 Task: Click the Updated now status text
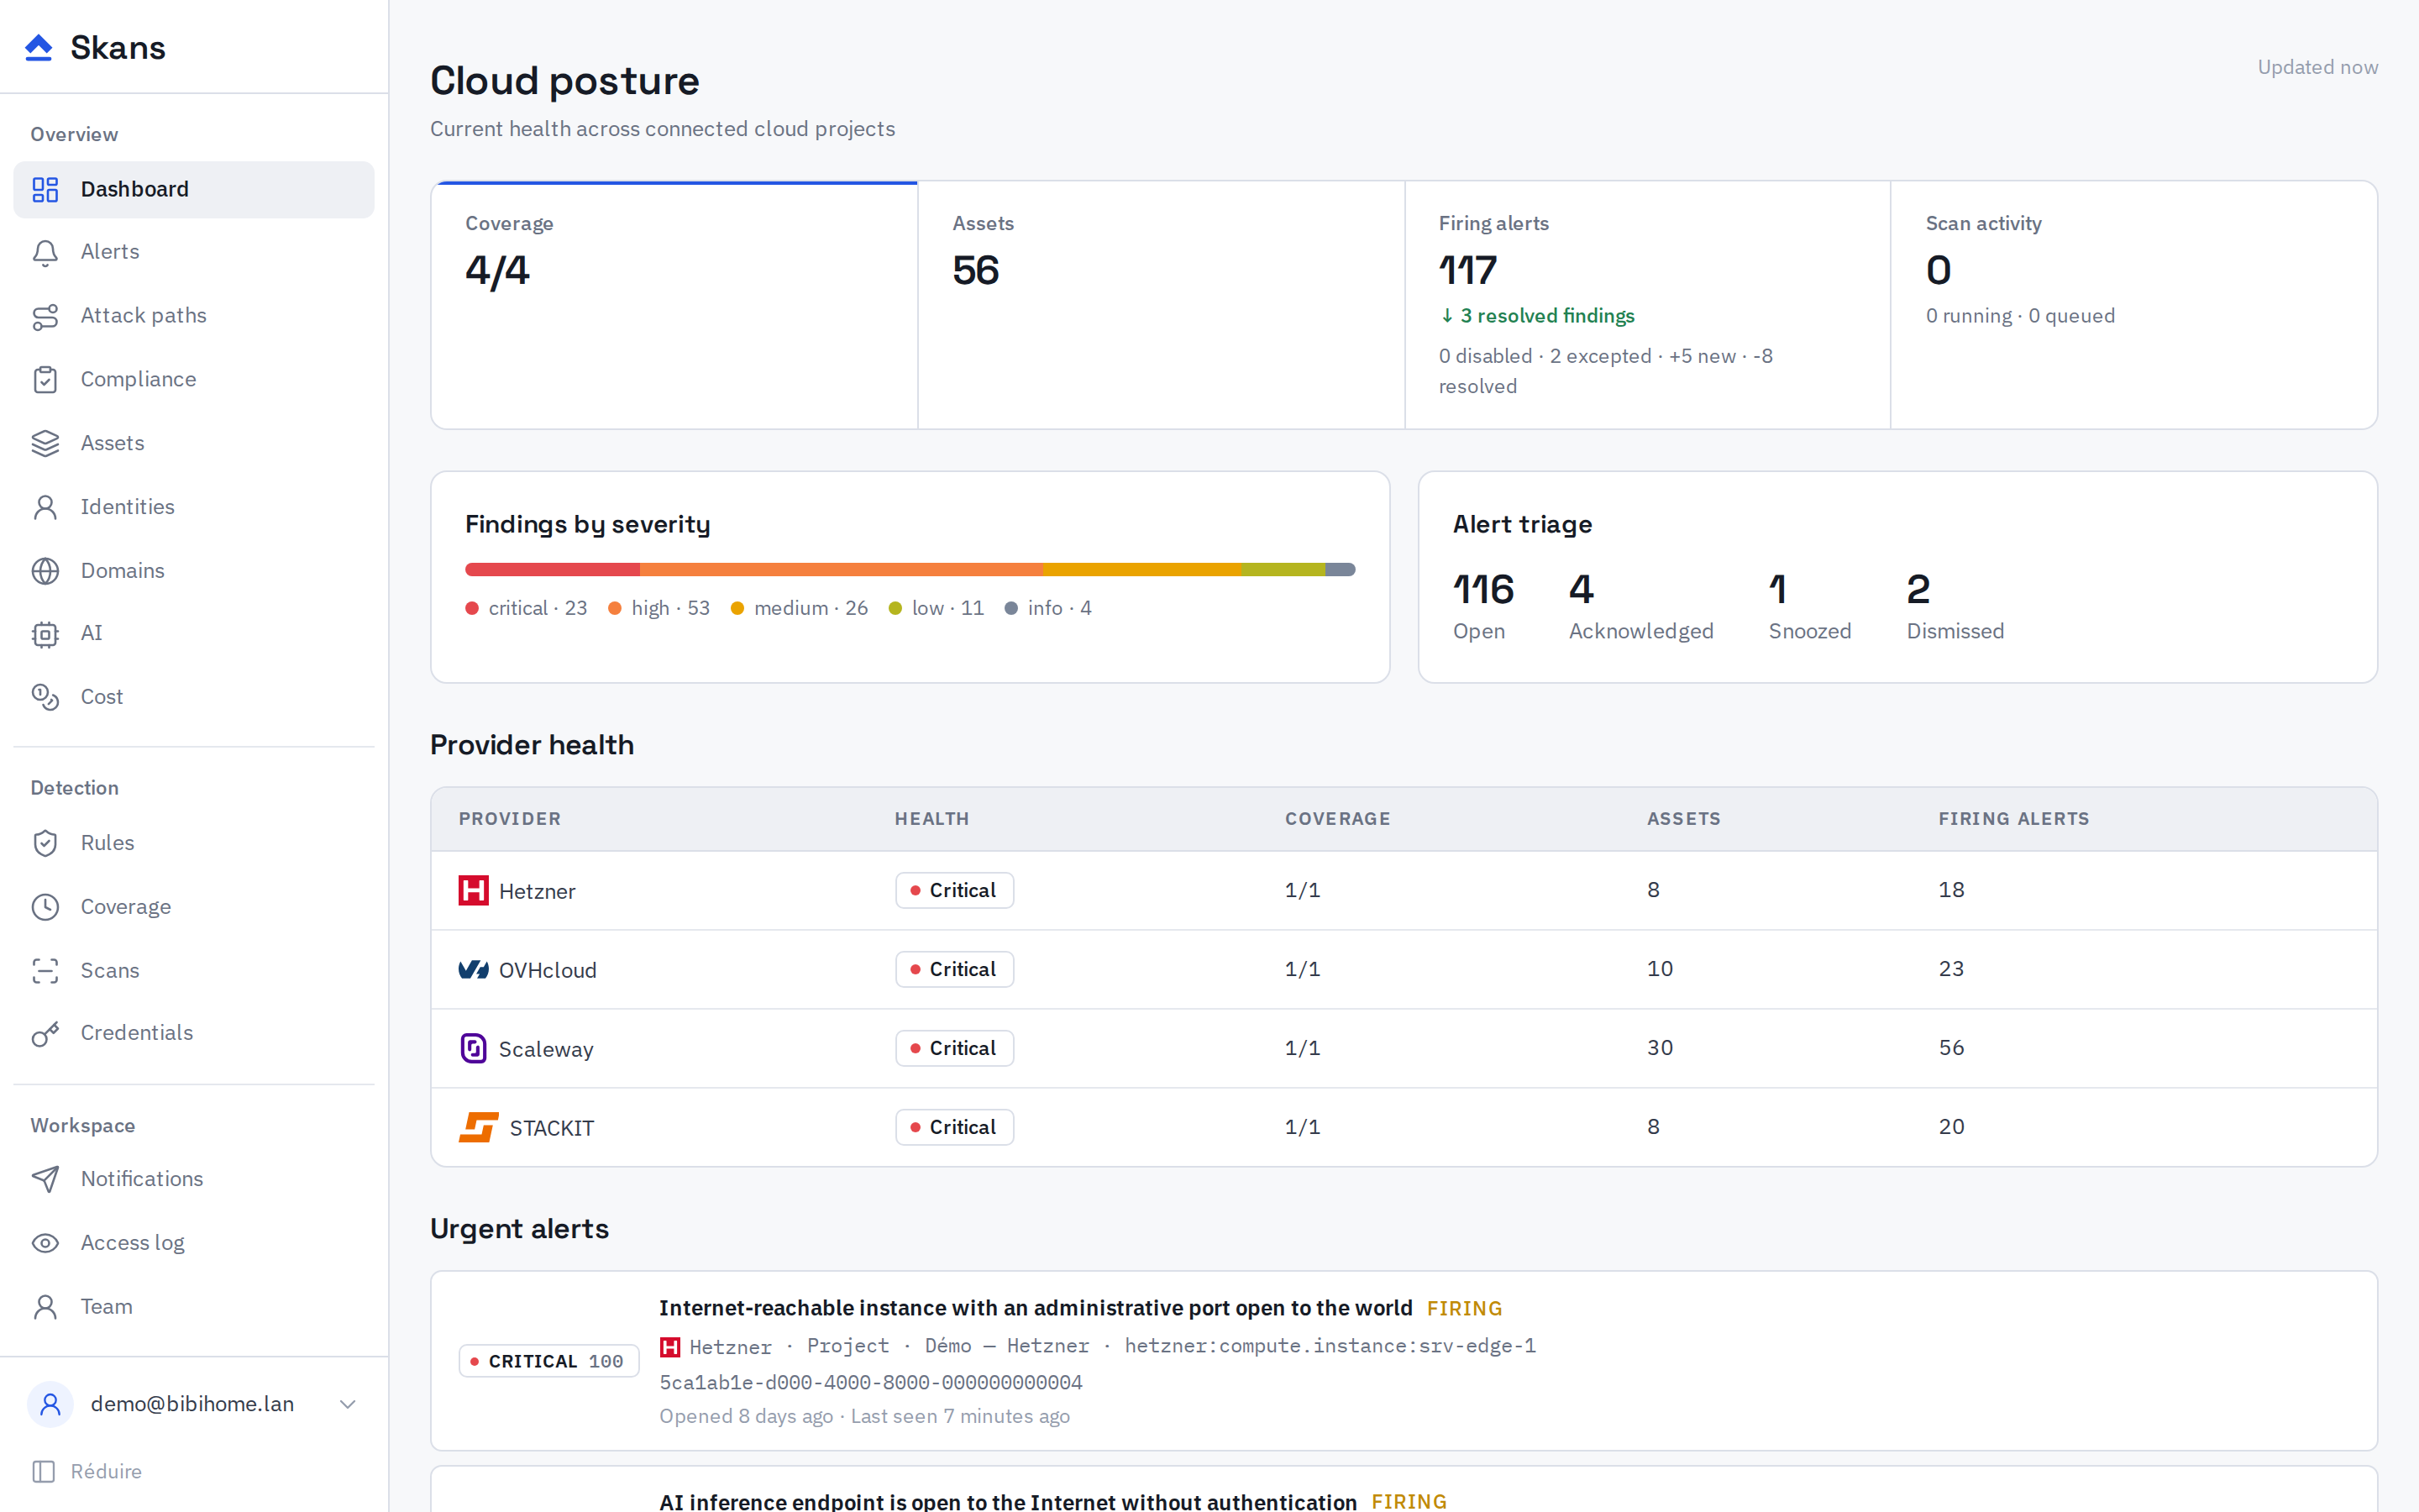[2317, 67]
